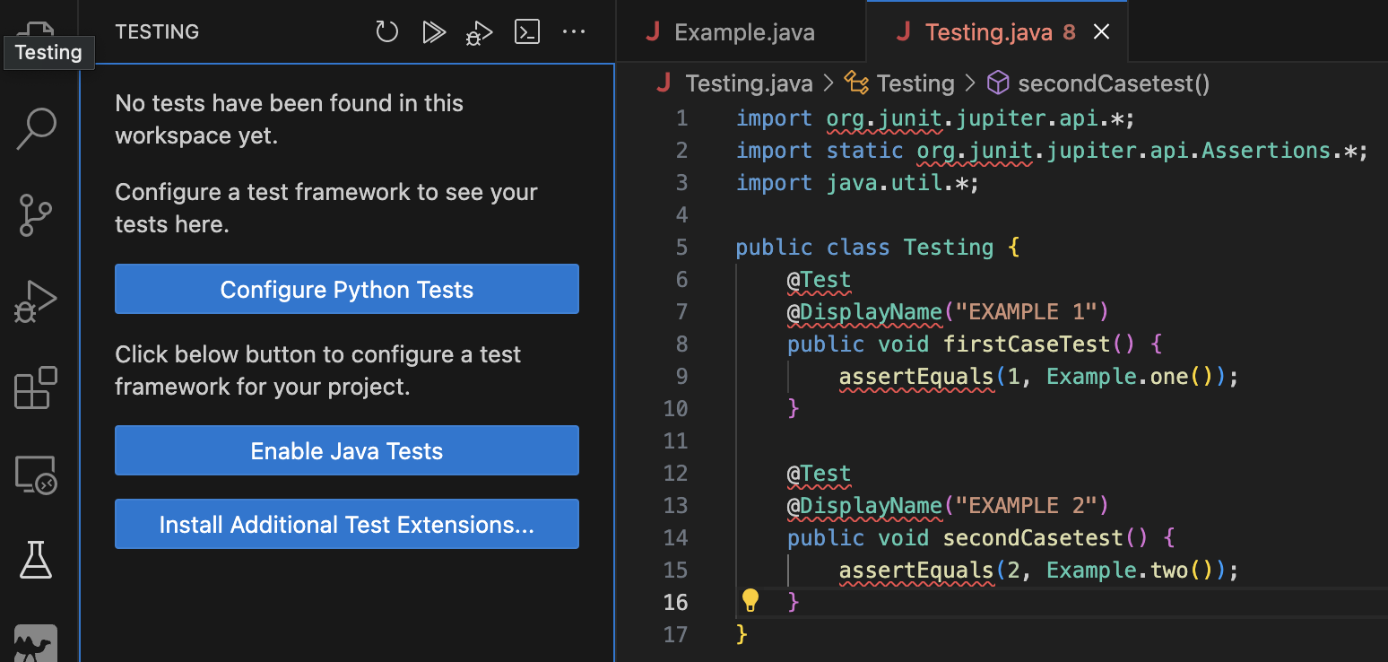Open More Actions in the Testing panel

click(574, 31)
